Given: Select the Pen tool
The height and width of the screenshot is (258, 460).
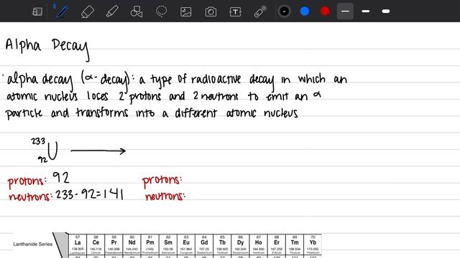Looking at the screenshot, I should pos(62,11).
